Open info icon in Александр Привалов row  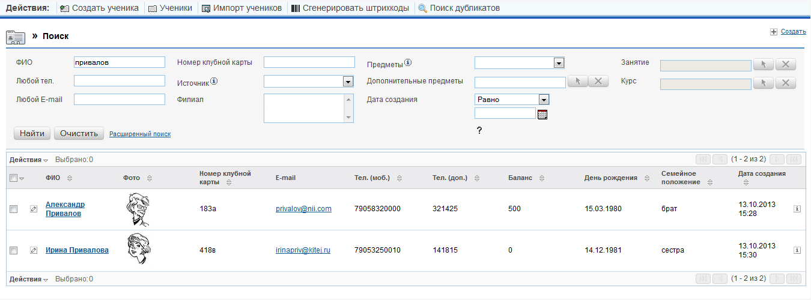tap(797, 209)
